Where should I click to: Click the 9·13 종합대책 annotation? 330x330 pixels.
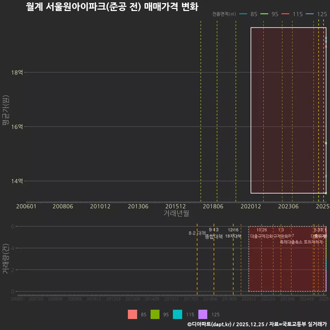tap(214, 233)
